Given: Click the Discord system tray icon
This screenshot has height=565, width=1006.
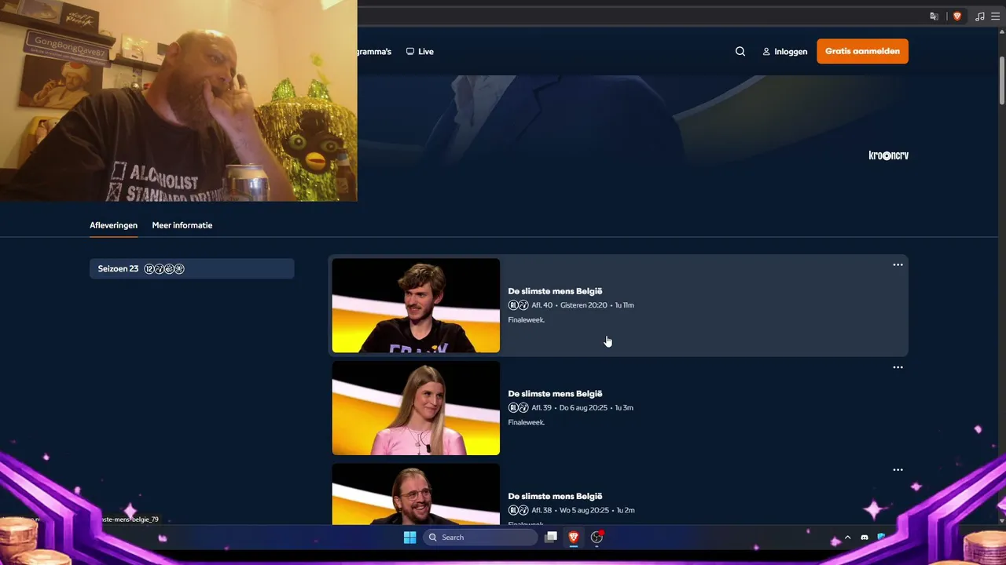Looking at the screenshot, I should [x=865, y=538].
